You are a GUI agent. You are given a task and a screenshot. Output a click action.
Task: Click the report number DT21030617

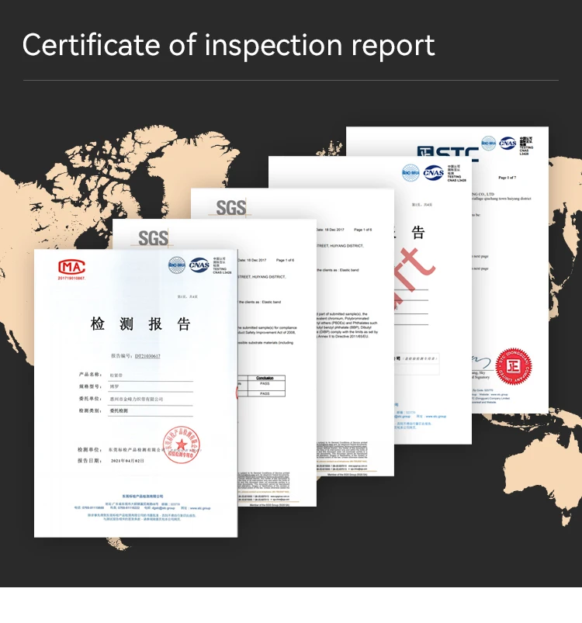click(147, 356)
